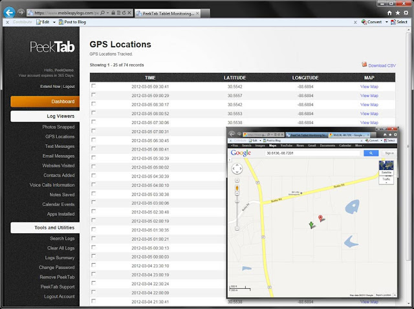
Task: Check the box for 05:00:02 record
Action: 93,167
